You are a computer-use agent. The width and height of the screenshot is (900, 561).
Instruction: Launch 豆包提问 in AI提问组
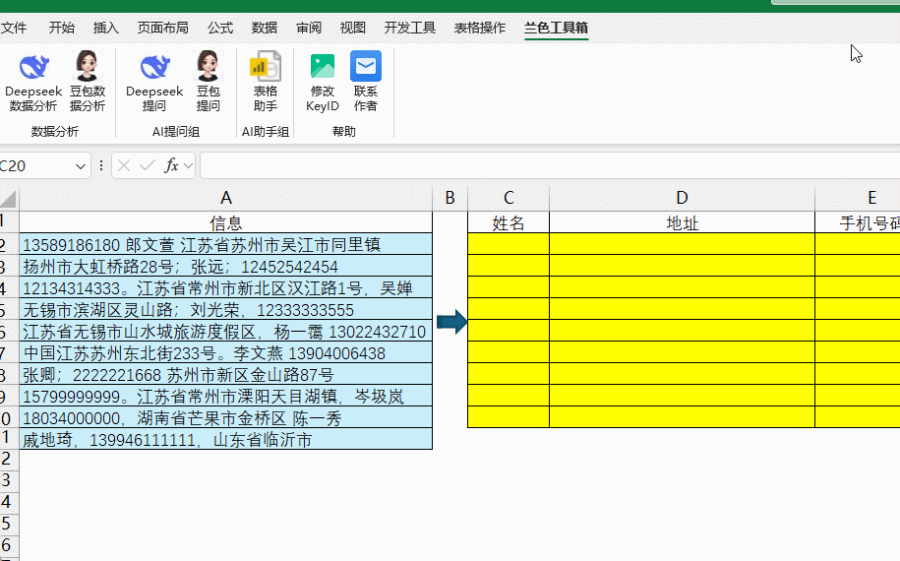pyautogui.click(x=208, y=83)
